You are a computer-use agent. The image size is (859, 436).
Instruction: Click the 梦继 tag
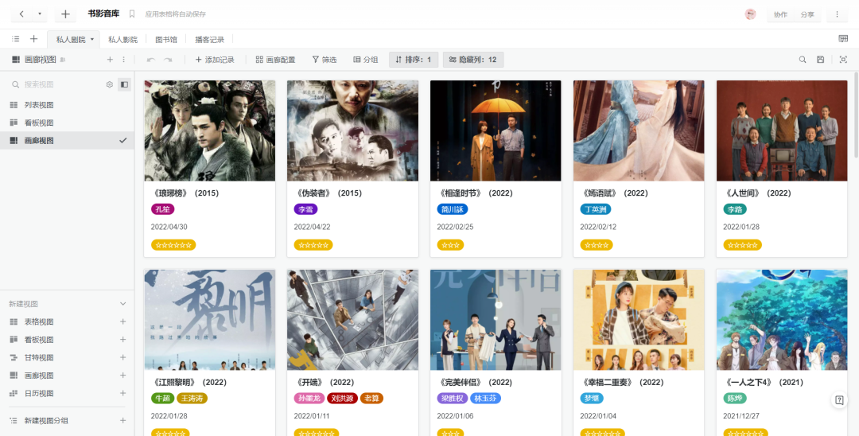[592, 398]
